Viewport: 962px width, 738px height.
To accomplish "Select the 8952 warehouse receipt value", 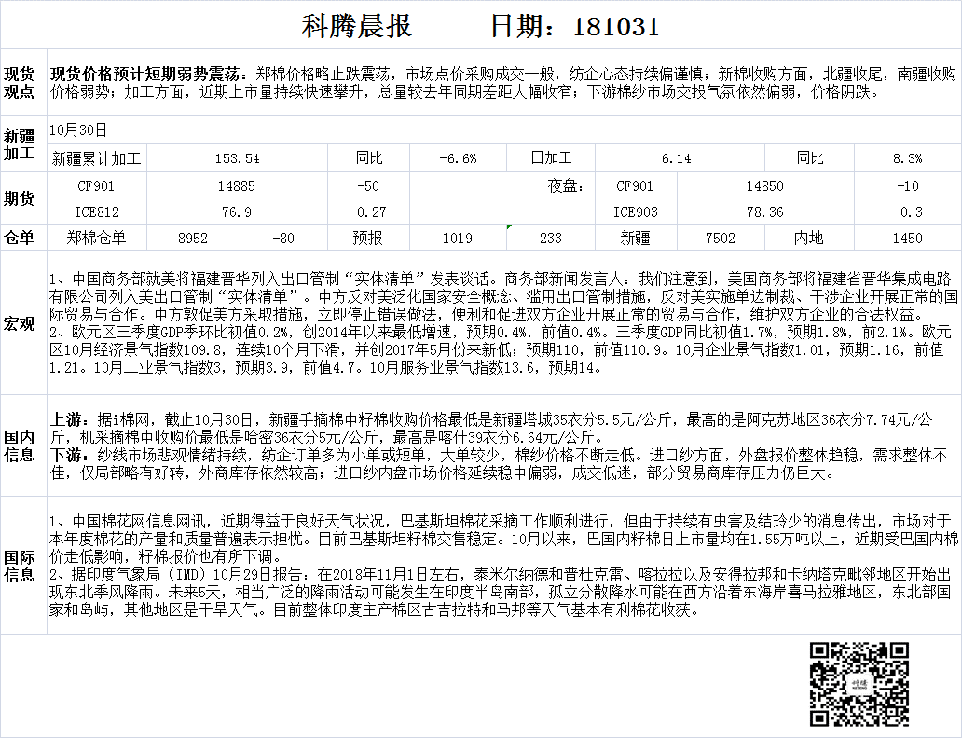I will click(x=193, y=238).
